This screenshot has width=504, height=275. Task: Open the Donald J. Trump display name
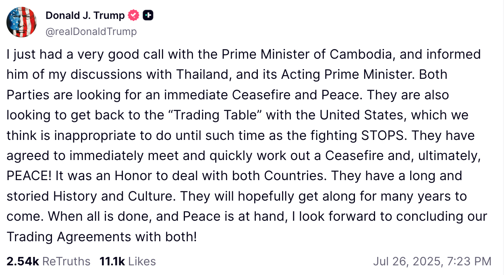85,16
